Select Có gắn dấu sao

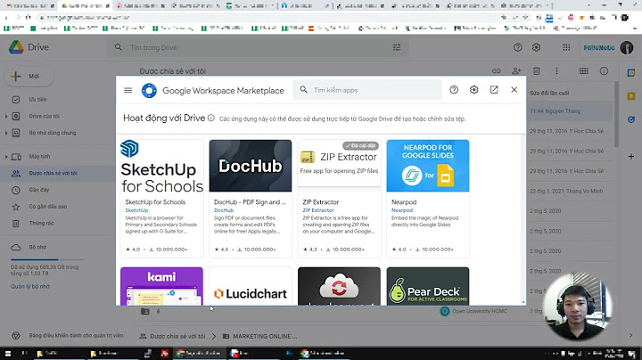point(48,207)
